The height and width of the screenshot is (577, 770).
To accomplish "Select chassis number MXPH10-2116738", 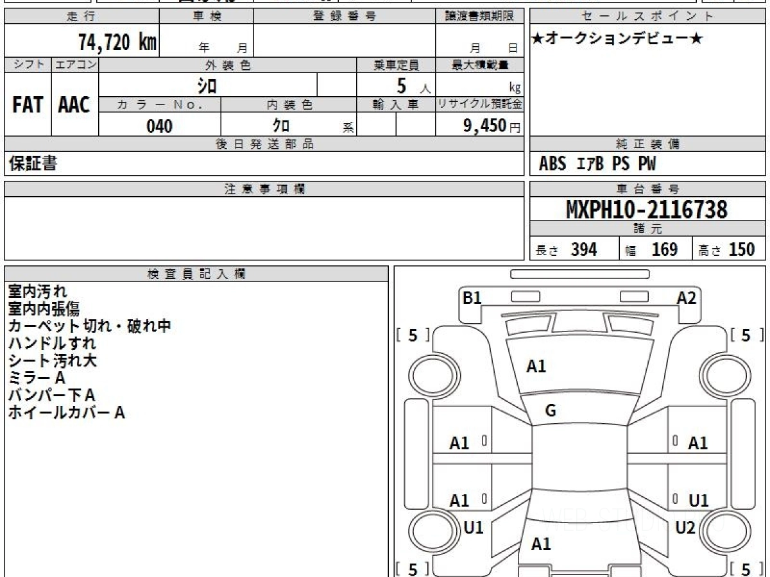I will click(647, 209).
